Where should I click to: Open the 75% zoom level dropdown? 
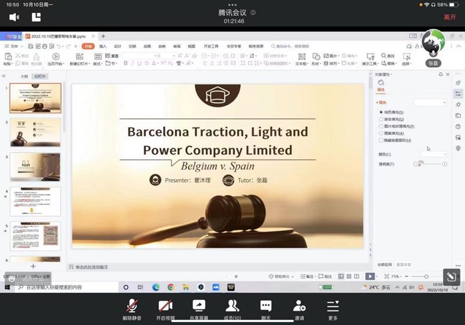click(x=395, y=276)
